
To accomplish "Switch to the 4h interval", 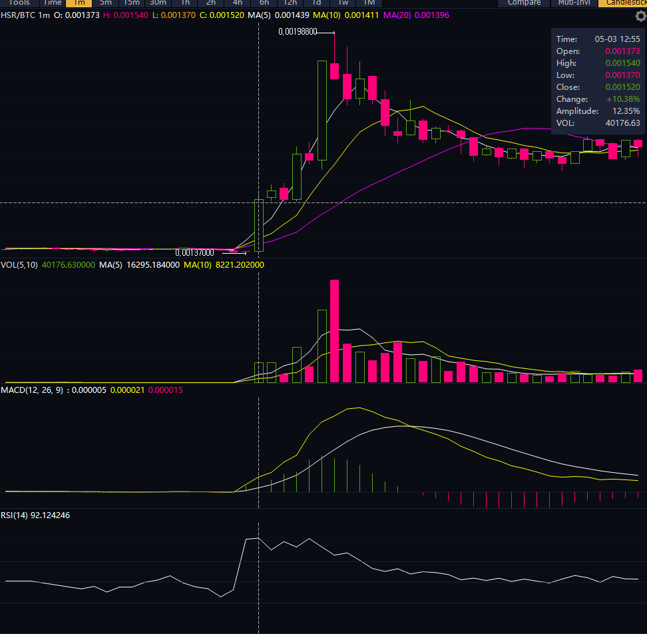I will [237, 3].
